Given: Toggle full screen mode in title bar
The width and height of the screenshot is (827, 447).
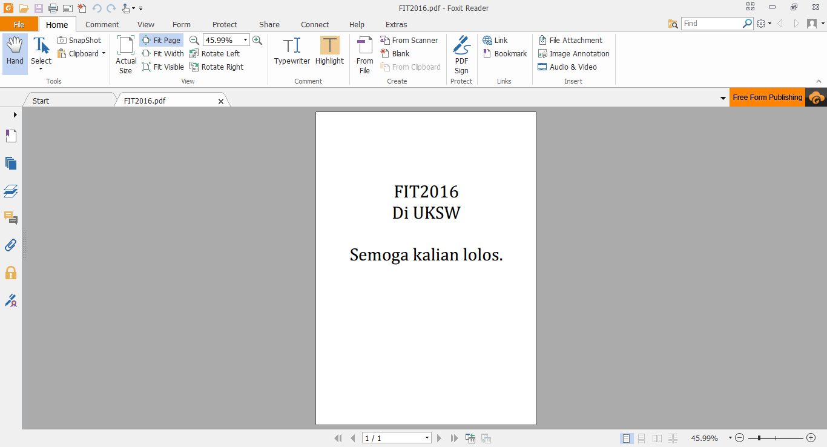Looking at the screenshot, I should [x=751, y=7].
